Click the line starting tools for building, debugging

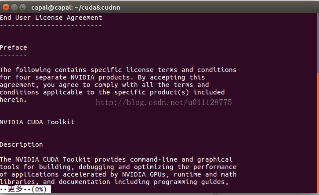118,167
